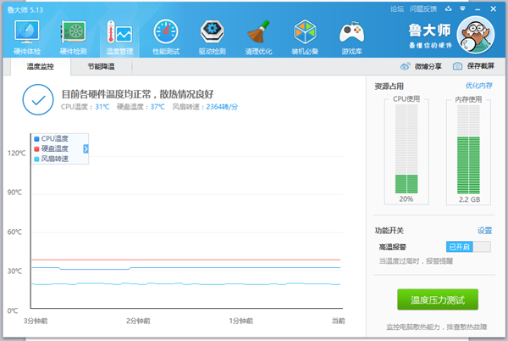Click the CPU使用 usage bar
Viewport: 508px width, 341px height.
point(406,149)
